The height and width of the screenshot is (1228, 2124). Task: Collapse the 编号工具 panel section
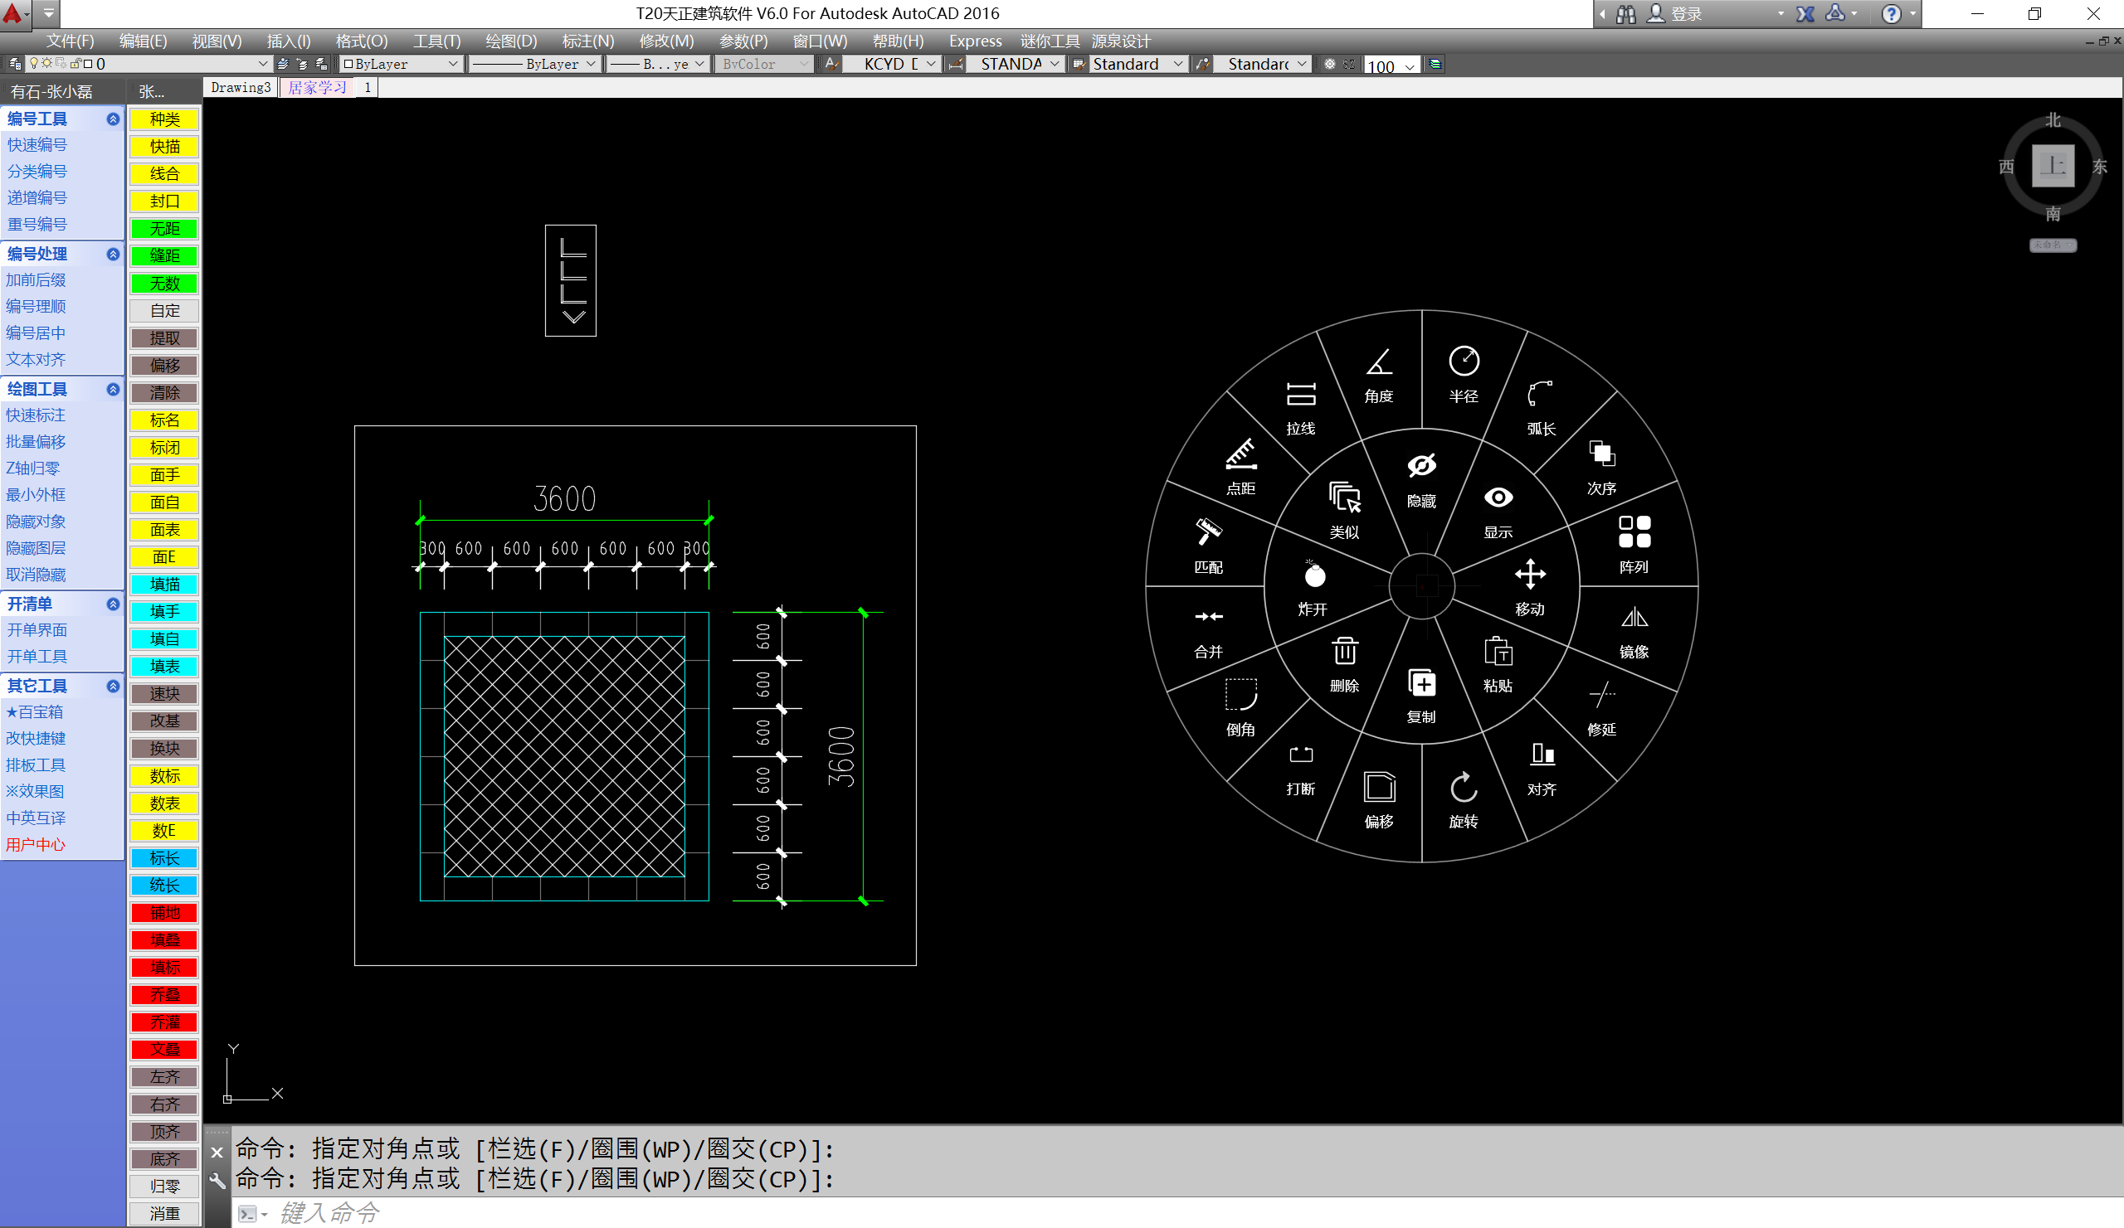[113, 119]
